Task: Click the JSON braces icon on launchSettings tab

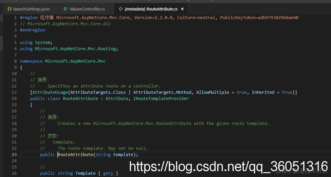Action: (9, 9)
